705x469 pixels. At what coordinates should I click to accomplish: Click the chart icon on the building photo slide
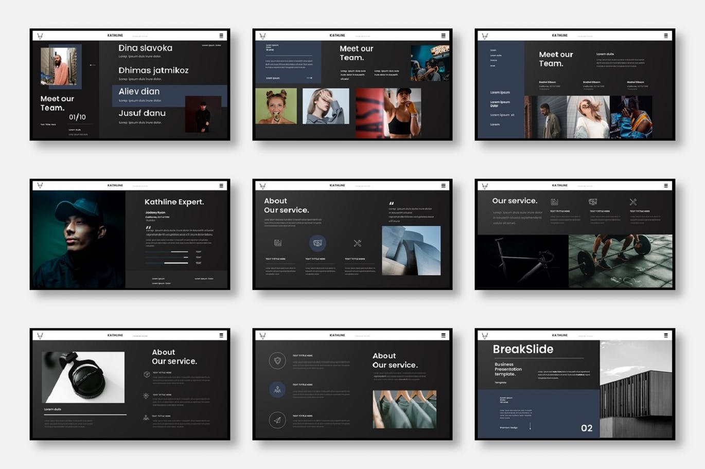(278, 243)
